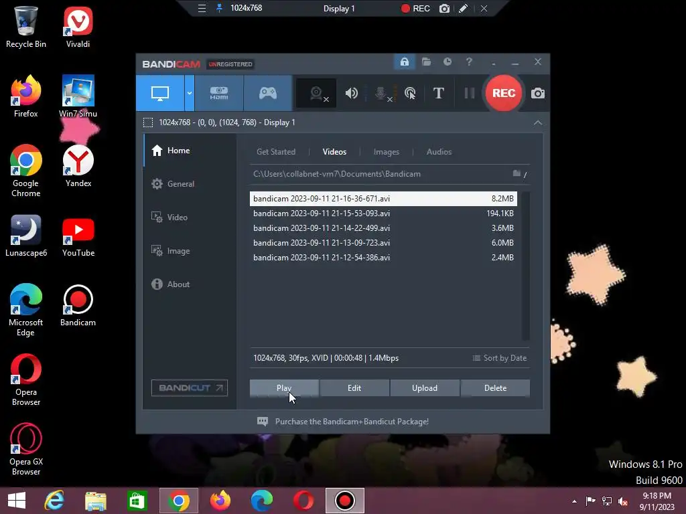Click the lock icon in Bandicam title bar
Image resolution: width=686 pixels, height=514 pixels.
(x=404, y=62)
